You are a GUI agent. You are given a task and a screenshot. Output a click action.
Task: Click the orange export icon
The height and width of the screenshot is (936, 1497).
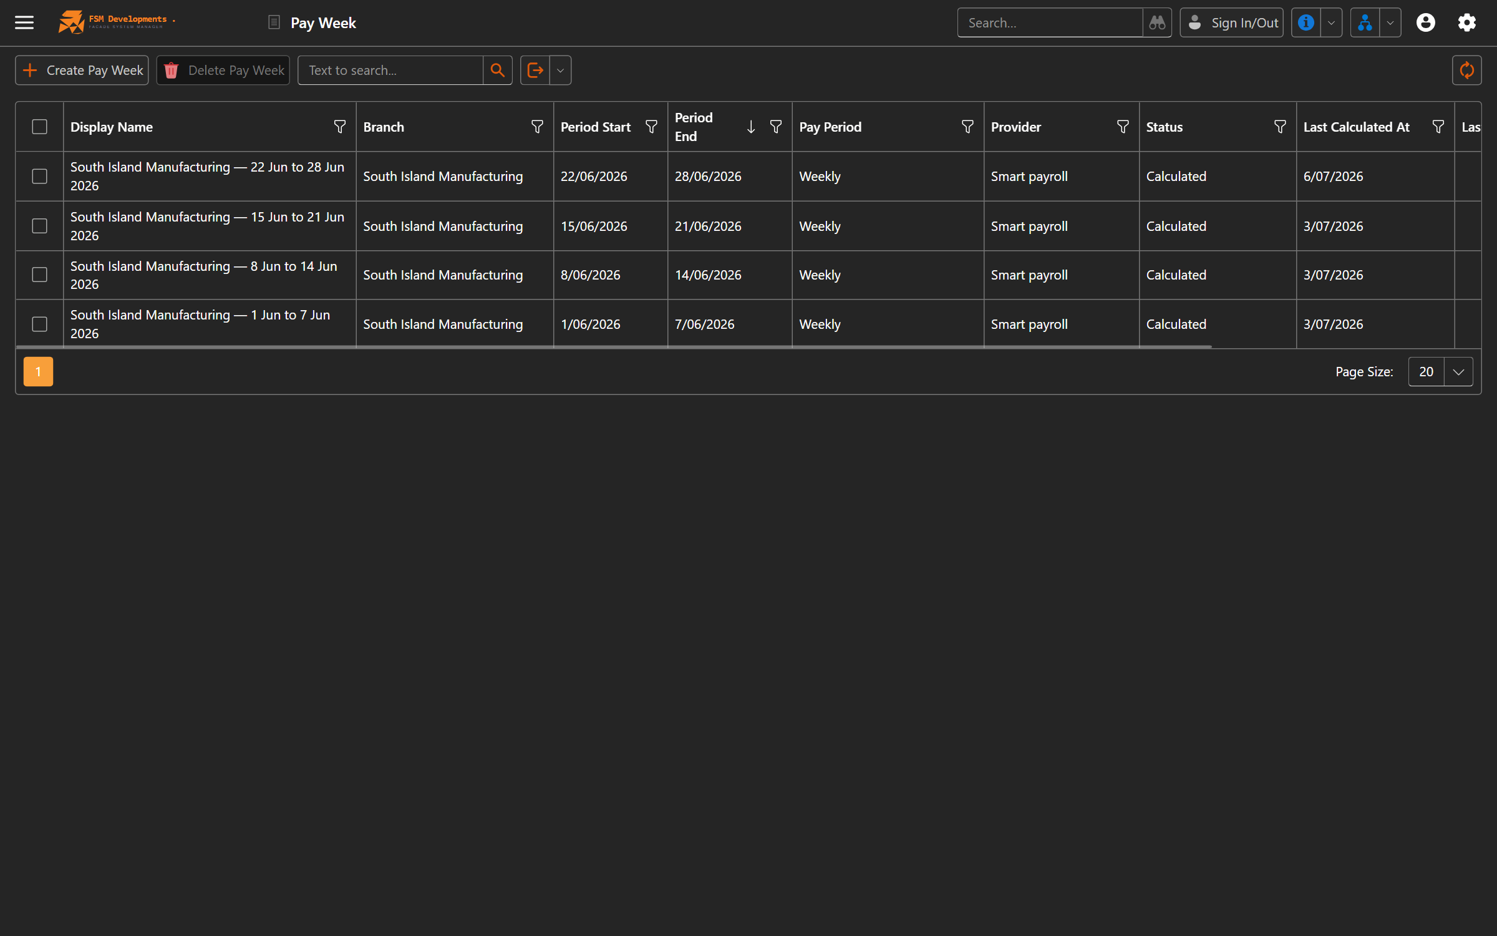[535, 71]
